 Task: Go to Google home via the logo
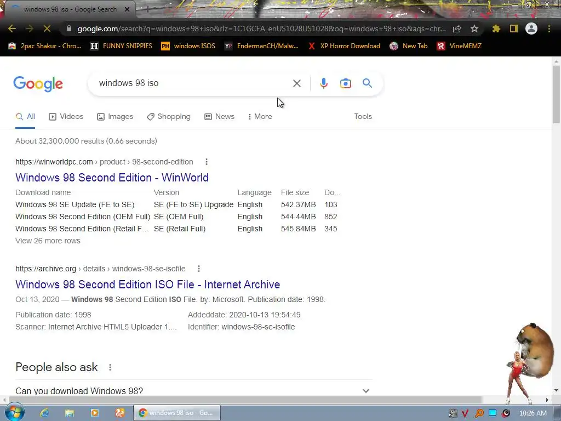click(x=38, y=84)
